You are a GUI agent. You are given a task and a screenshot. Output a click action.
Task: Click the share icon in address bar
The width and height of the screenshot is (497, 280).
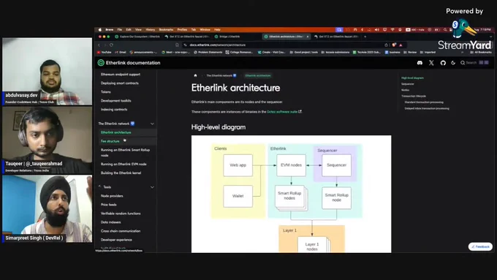click(x=386, y=45)
